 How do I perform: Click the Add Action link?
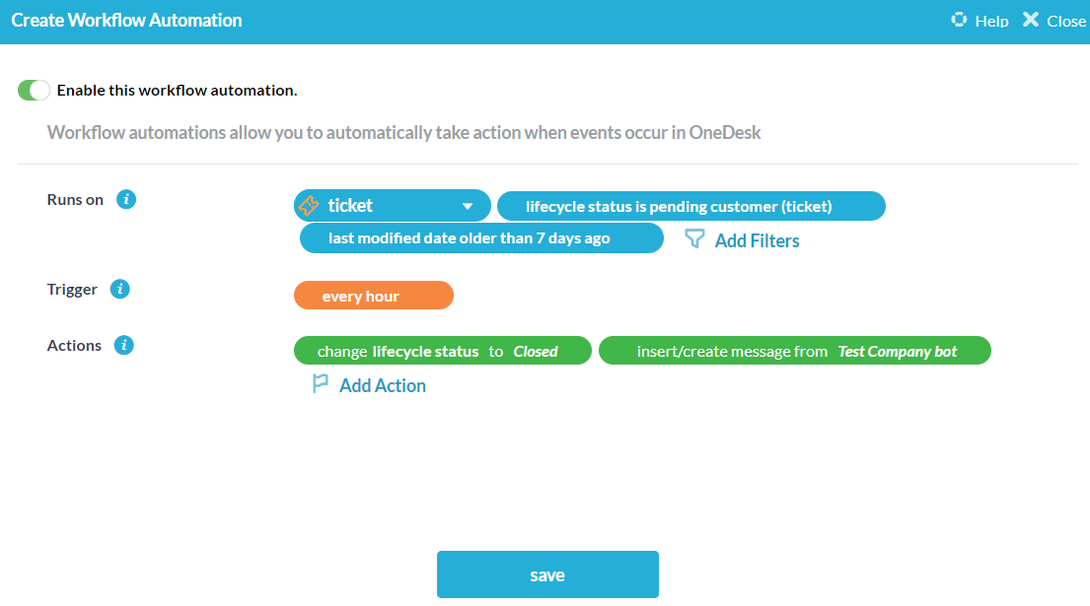click(x=382, y=386)
